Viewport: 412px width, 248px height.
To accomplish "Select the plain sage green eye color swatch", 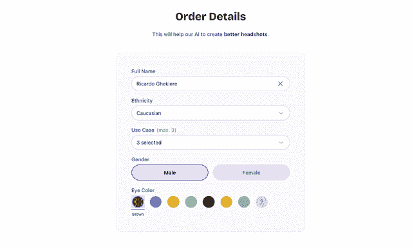I will tap(191, 202).
